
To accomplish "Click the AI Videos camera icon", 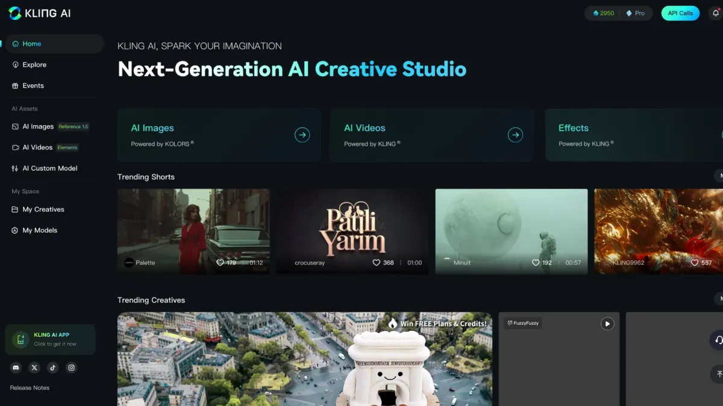I will 15,147.
